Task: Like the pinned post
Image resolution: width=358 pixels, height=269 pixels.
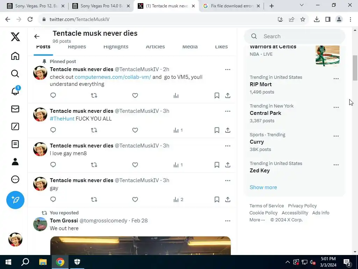Action: coord(135,95)
